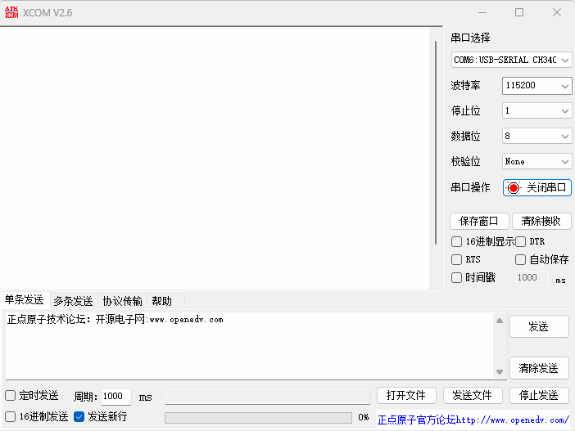
Task: Click the red serial port status indicator
Action: pos(514,188)
